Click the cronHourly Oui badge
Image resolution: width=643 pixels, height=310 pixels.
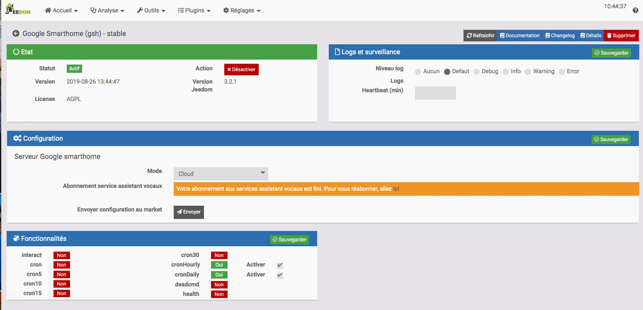[219, 265]
